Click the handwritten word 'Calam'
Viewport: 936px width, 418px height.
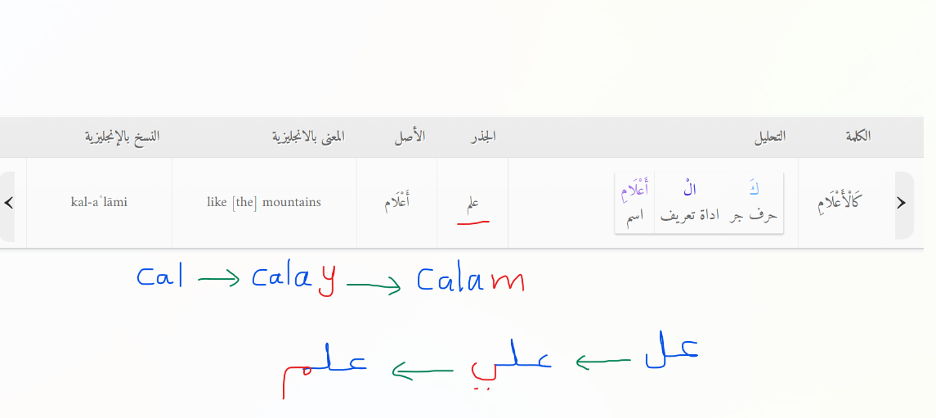tap(470, 279)
